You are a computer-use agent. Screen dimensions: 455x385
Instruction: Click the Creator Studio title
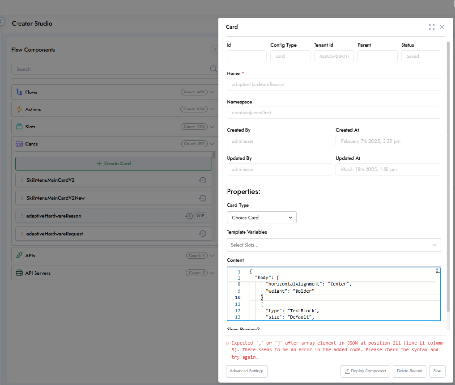tap(32, 24)
